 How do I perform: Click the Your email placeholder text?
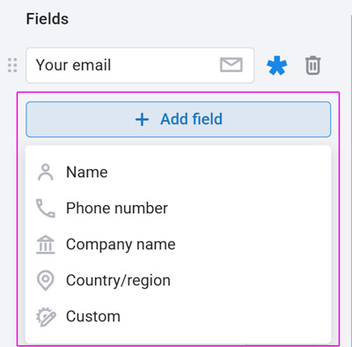pos(73,65)
